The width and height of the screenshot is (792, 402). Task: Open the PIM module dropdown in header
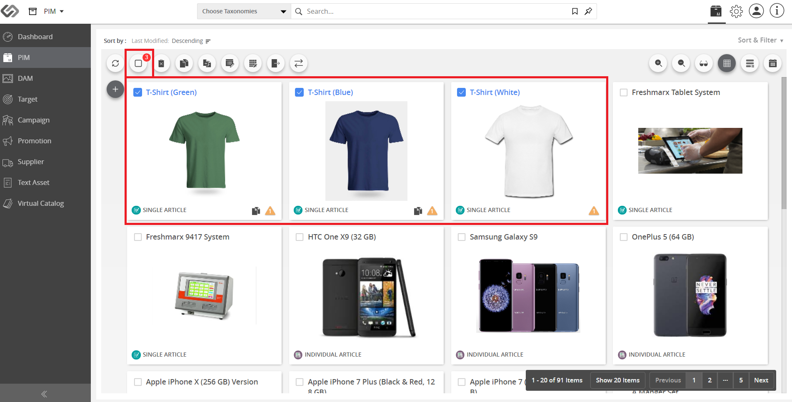point(54,11)
